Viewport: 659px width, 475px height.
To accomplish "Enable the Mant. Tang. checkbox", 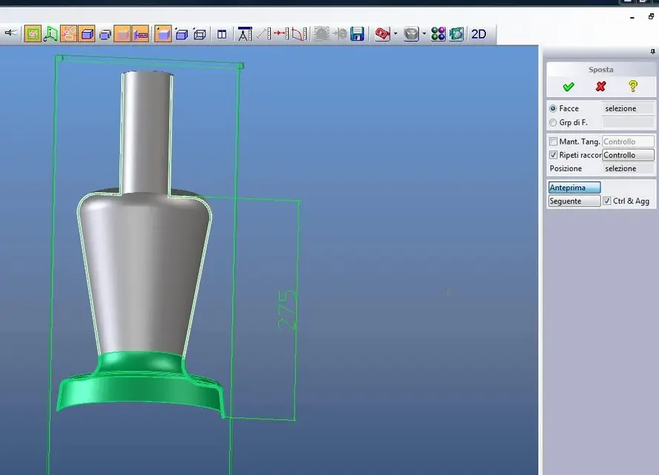I will (553, 141).
